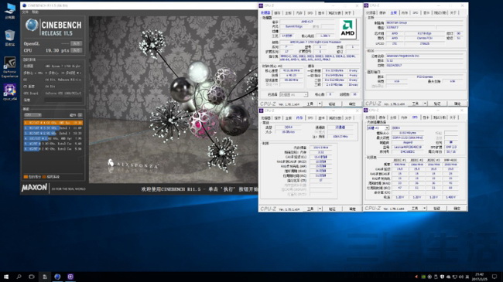503x282 pixels.
Task: Click OK in the SPD slot CPU-Z window
Action: point(457,209)
